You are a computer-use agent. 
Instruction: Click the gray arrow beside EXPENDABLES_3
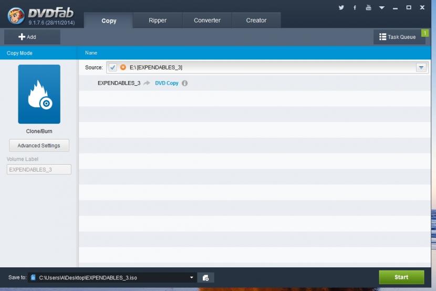pos(147,83)
